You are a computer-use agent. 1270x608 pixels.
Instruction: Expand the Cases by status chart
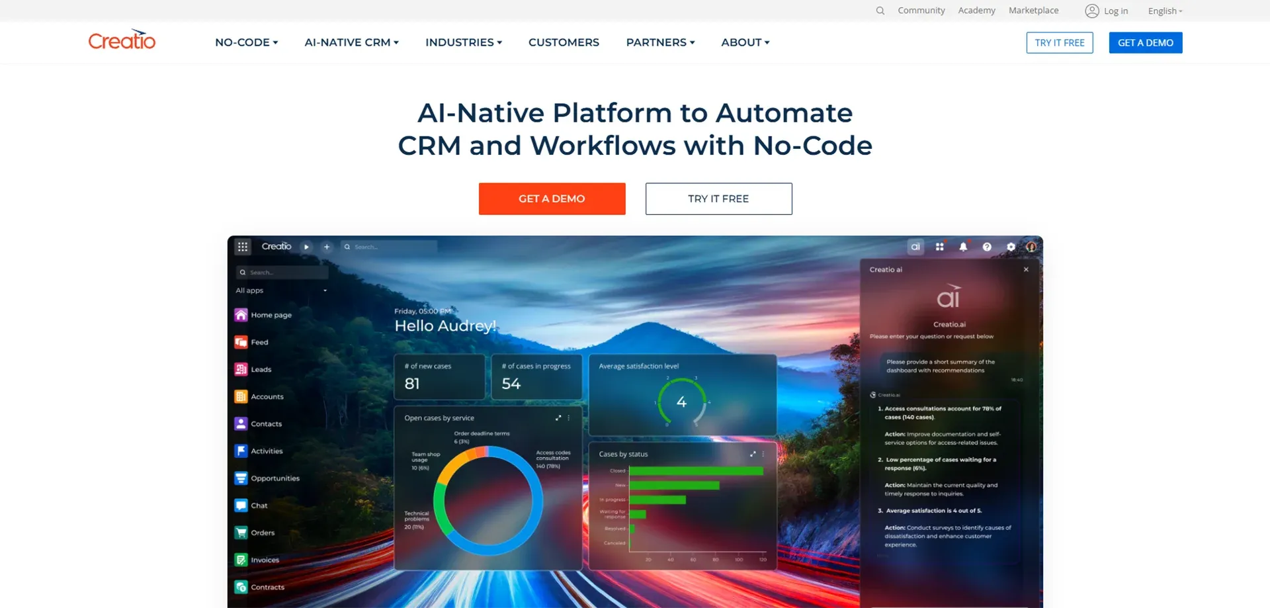pyautogui.click(x=753, y=454)
